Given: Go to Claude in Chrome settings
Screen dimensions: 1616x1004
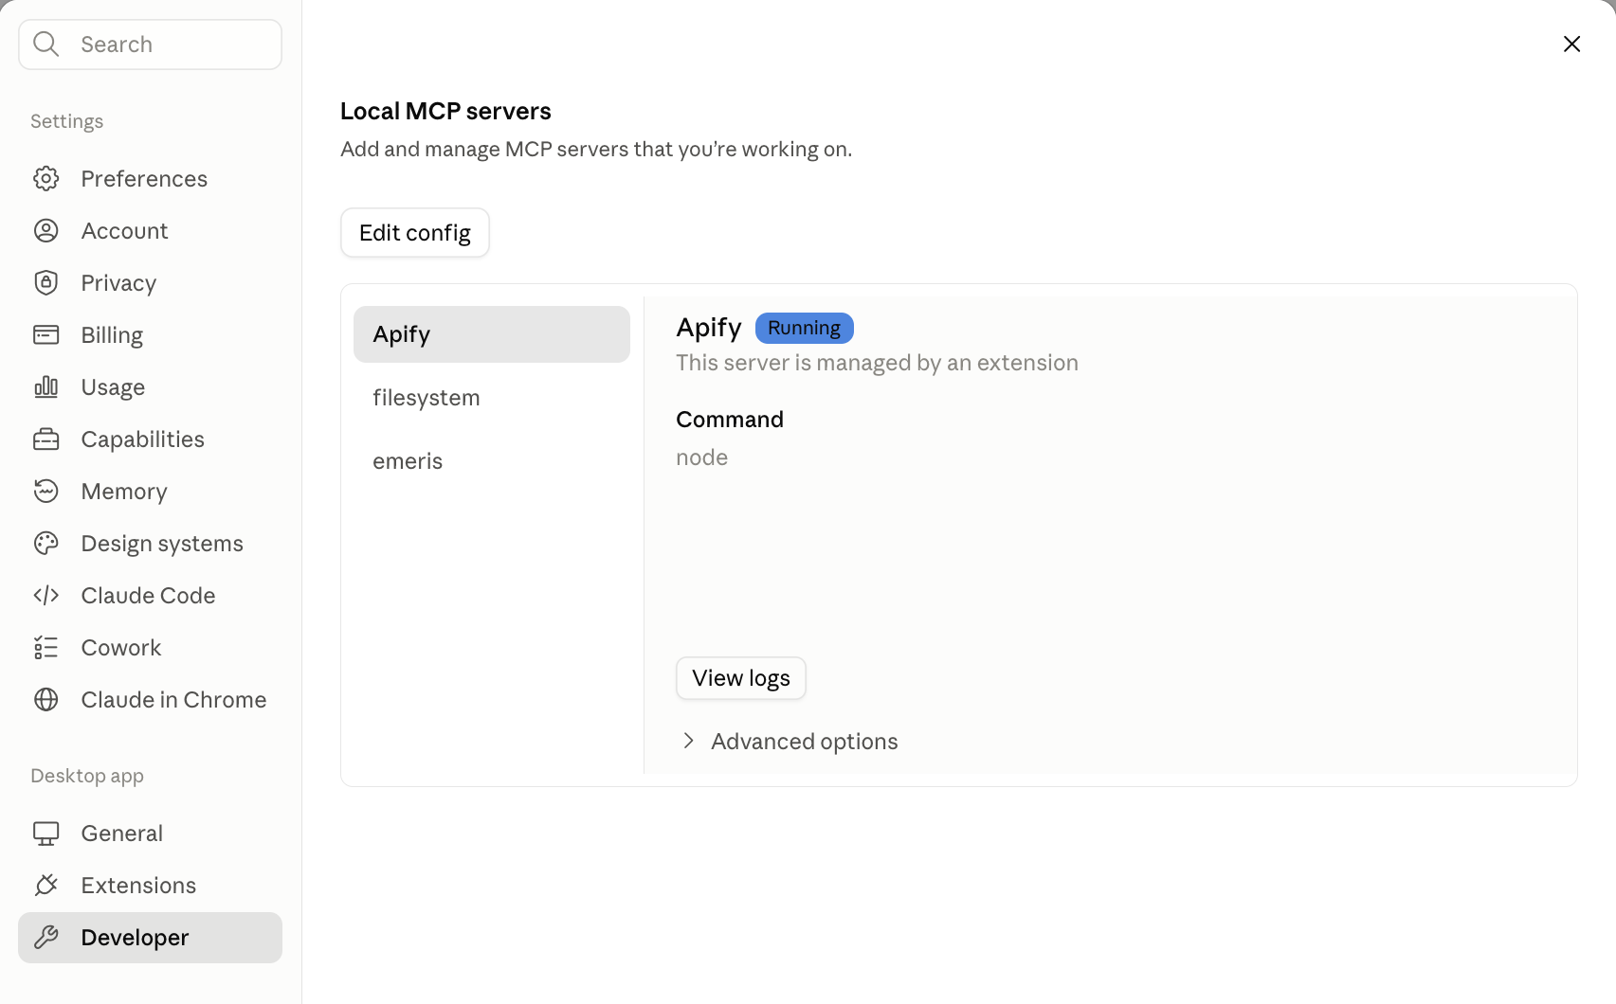Looking at the screenshot, I should coord(150,699).
